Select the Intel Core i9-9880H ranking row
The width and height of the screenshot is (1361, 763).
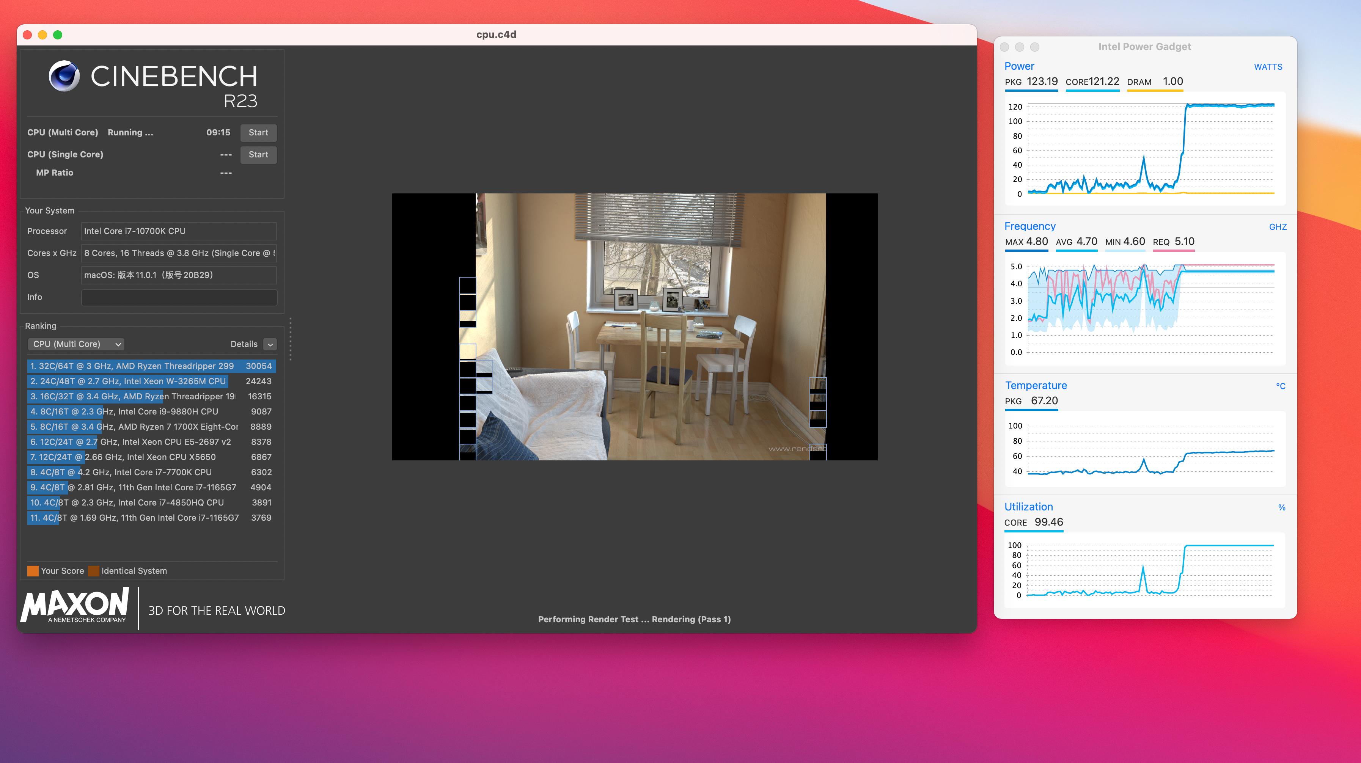tap(151, 411)
